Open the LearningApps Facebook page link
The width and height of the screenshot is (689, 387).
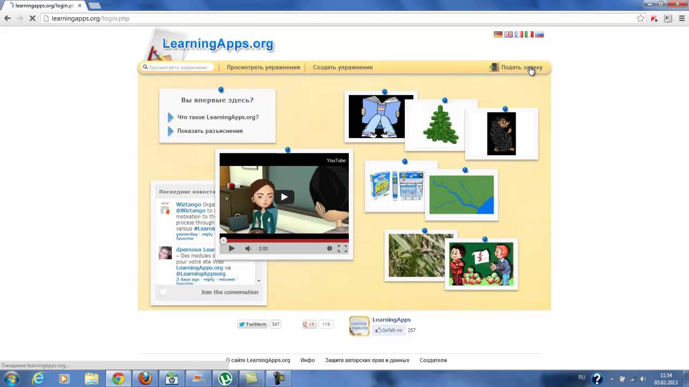click(x=391, y=320)
